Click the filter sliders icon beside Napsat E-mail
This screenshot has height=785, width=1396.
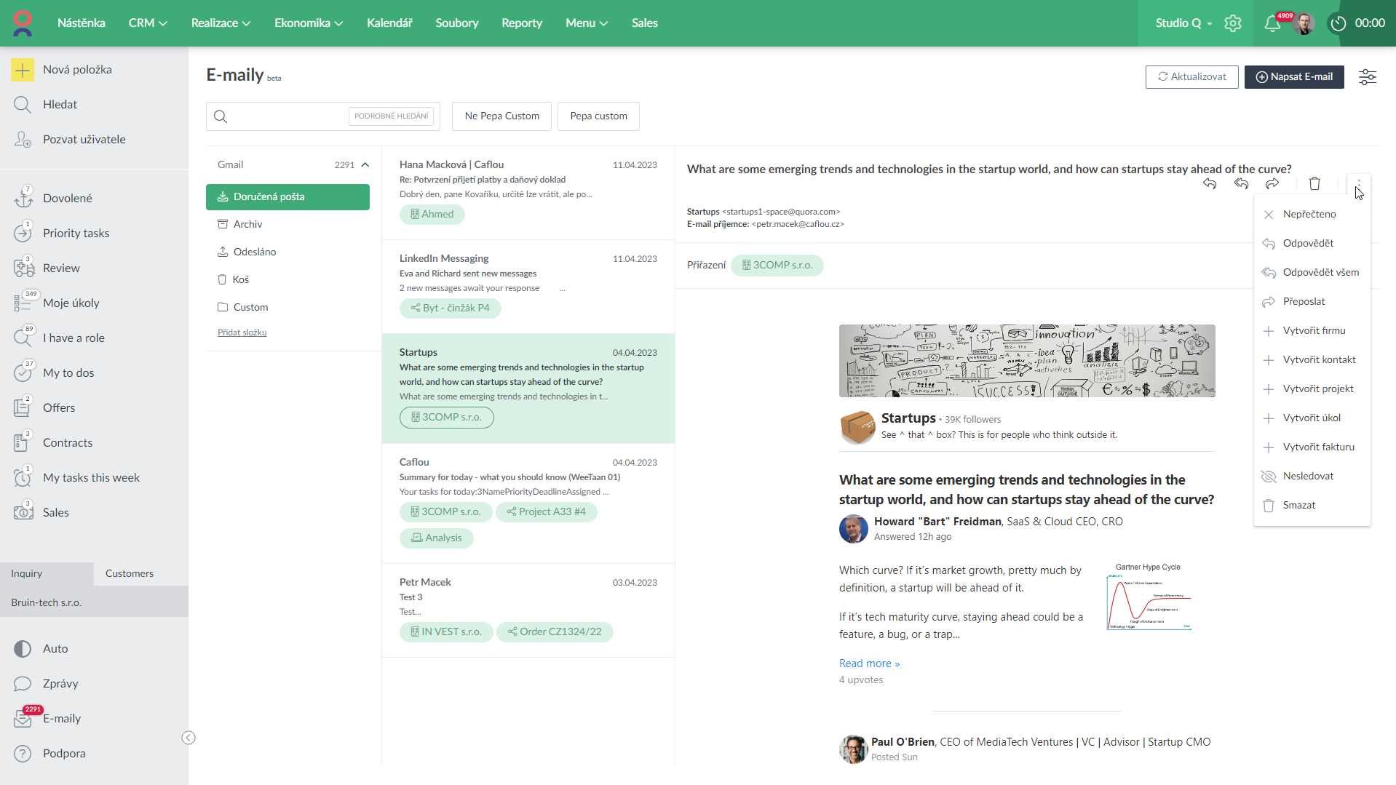point(1368,77)
